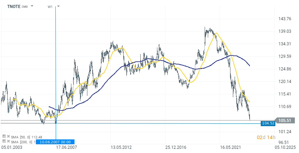Click the W1 timeframe label
Screen dimensions: 299x153
click(50, 7)
